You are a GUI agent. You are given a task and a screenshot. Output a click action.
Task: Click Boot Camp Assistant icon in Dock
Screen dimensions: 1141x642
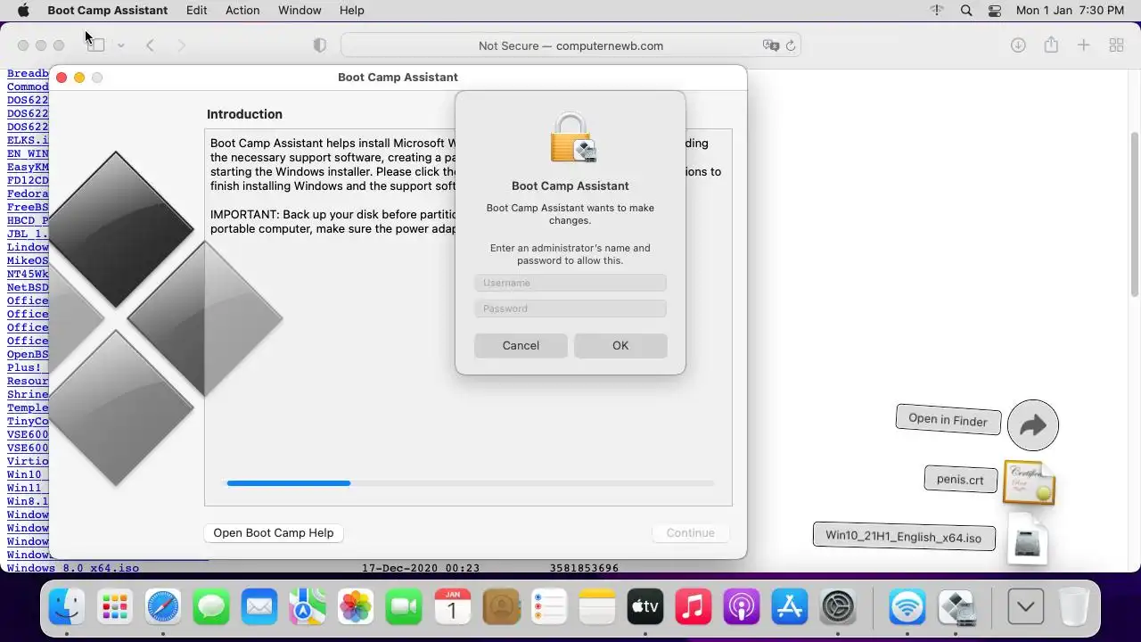coord(956,607)
